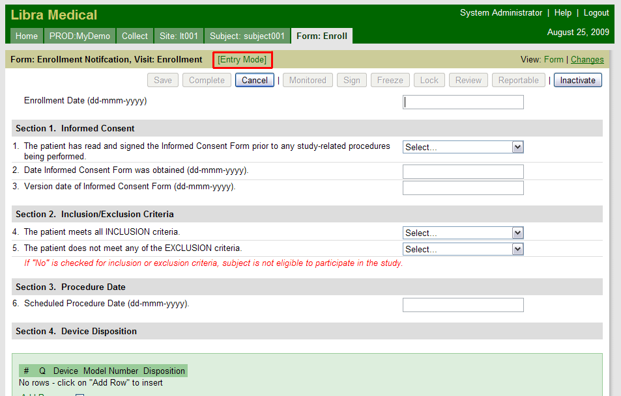Click the Cancel button
This screenshot has height=396, width=621.
coord(255,80)
